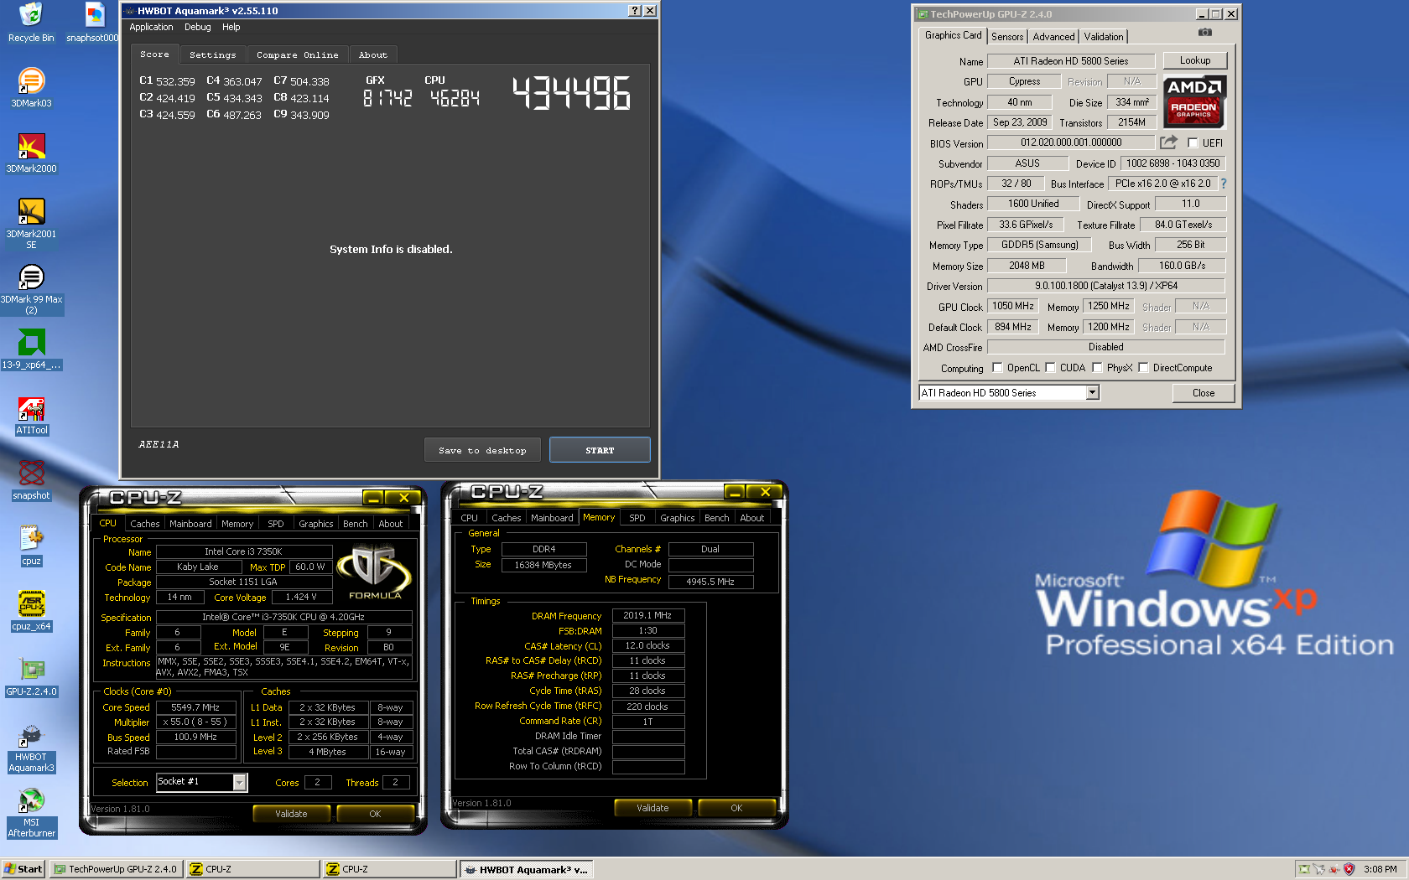Click the DRAM Frequency value 2019.1 MHz
This screenshot has height=880, width=1409.
pos(647,615)
